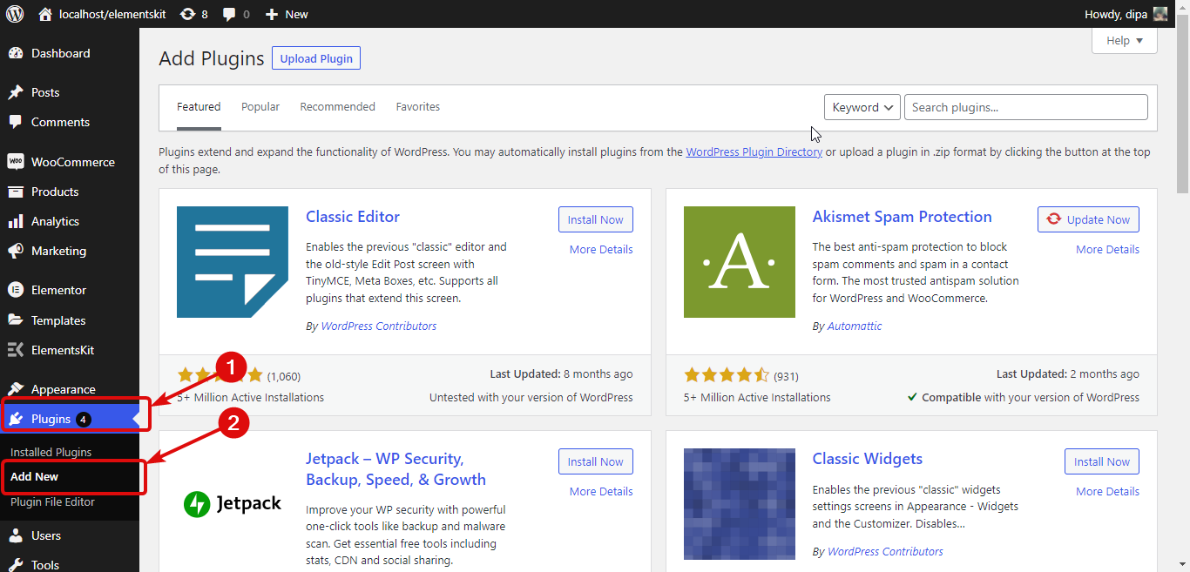Expand the Help panel at top right

tap(1123, 40)
